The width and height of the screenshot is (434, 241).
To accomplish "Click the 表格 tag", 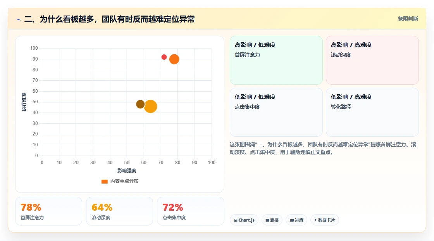I will click(272, 220).
